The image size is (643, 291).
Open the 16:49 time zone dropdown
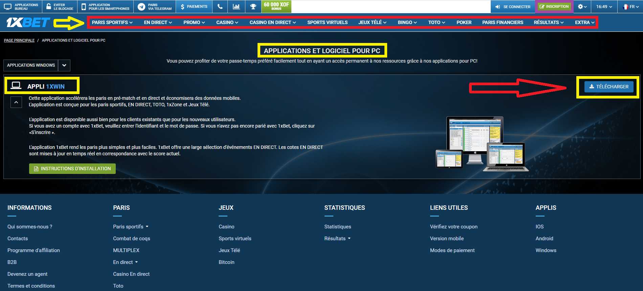coord(604,6)
